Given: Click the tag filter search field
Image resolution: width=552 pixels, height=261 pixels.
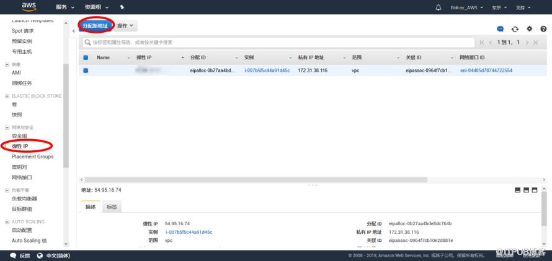Looking at the screenshot, I should (x=278, y=42).
